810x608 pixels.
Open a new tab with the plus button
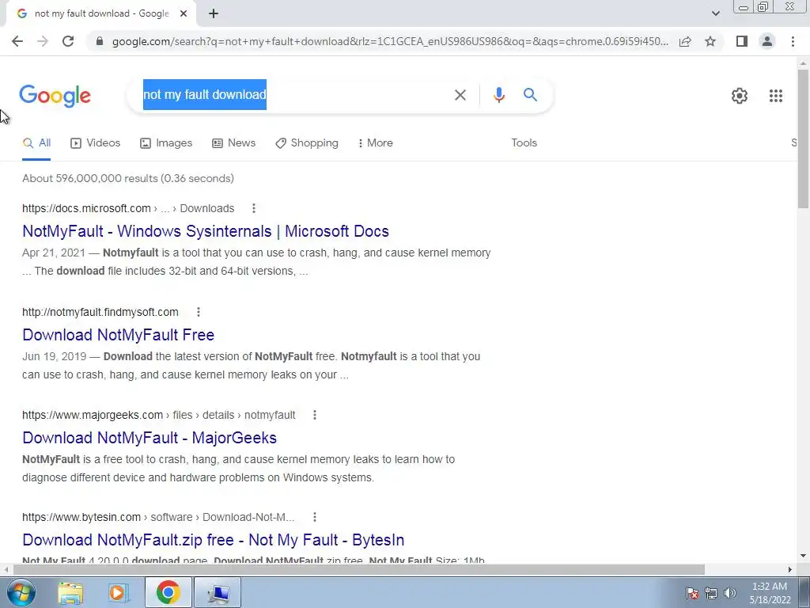[x=214, y=13]
